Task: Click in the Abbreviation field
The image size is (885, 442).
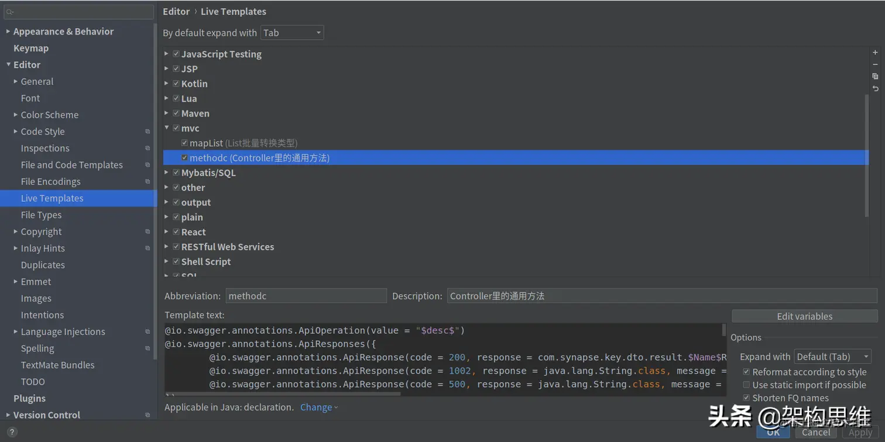Action: (x=306, y=296)
